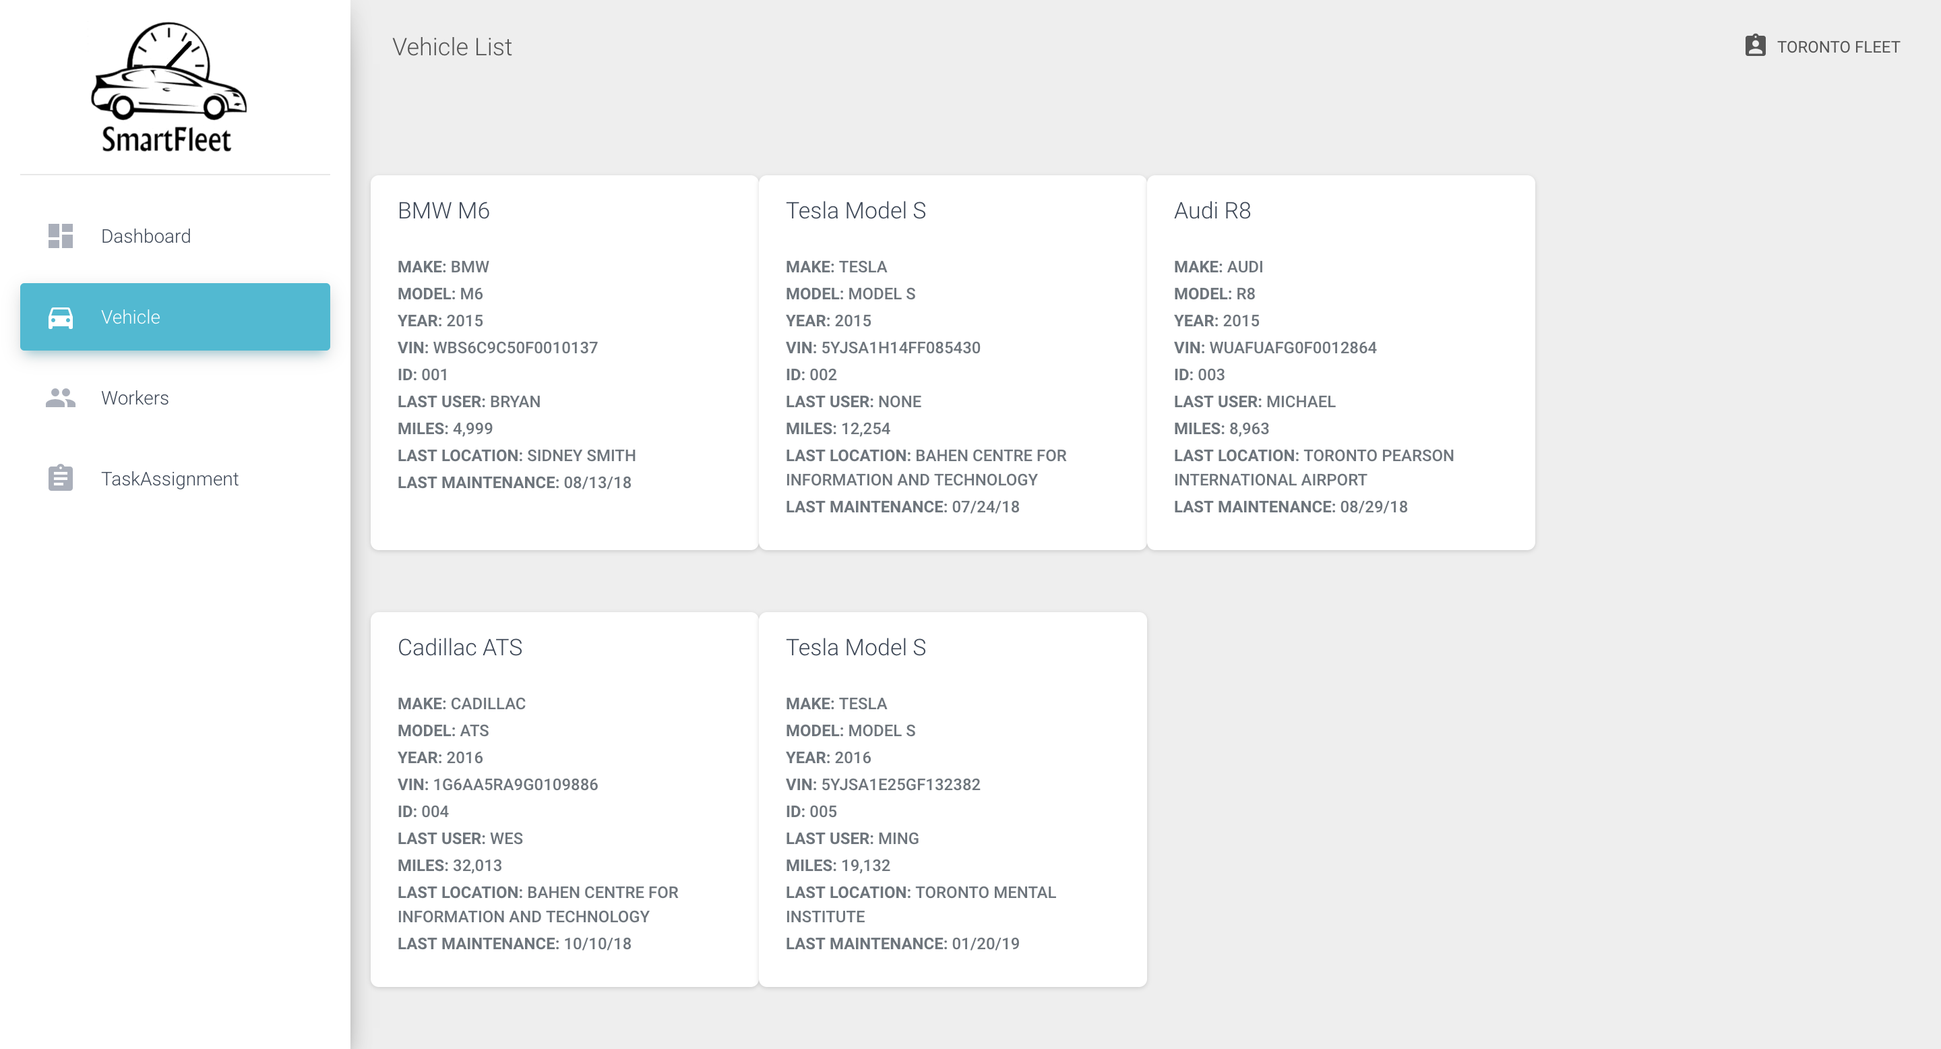Open the Dashboard menu item
The width and height of the screenshot is (1941, 1049).
tap(146, 236)
